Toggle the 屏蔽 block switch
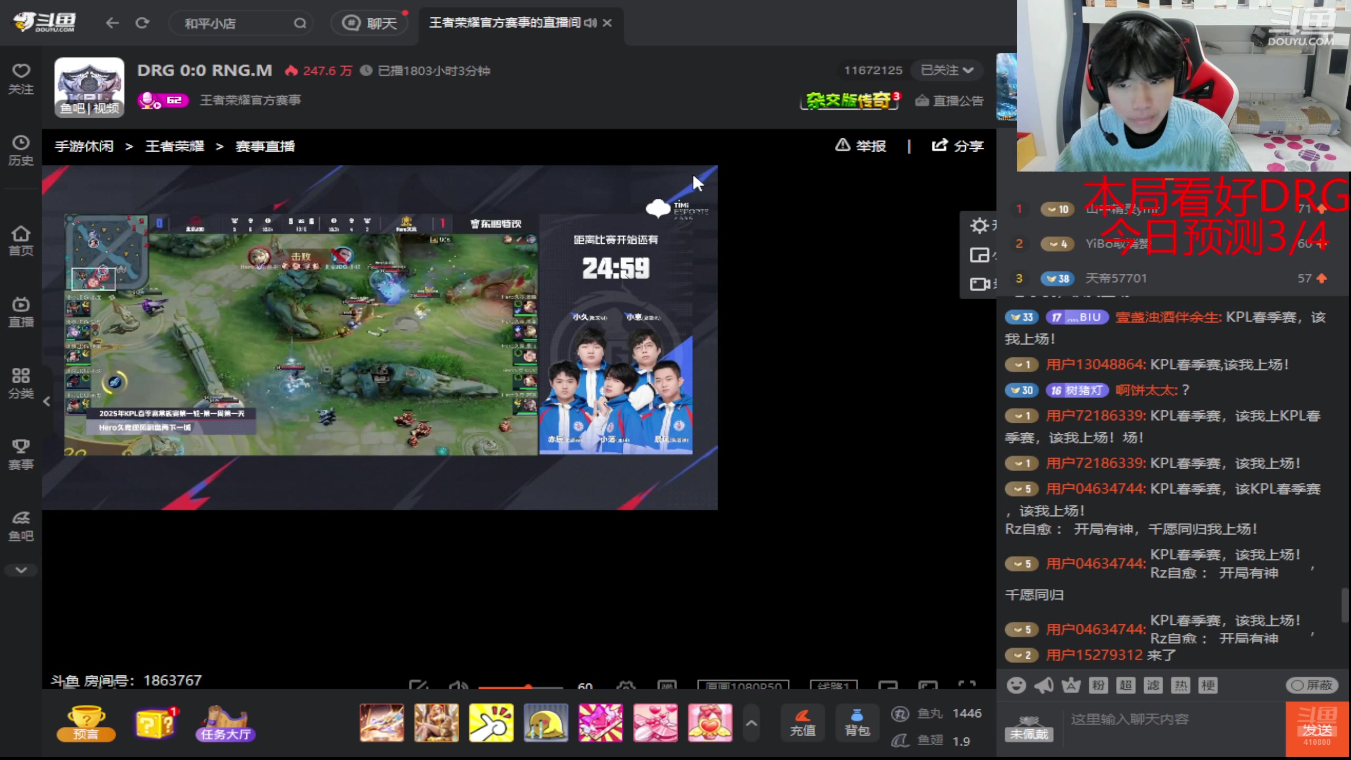The height and width of the screenshot is (760, 1351). pyautogui.click(x=1312, y=685)
